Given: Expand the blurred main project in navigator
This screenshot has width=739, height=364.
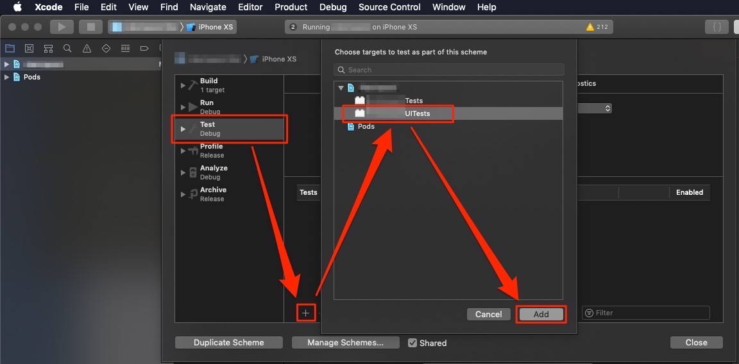Looking at the screenshot, I should tap(6, 64).
